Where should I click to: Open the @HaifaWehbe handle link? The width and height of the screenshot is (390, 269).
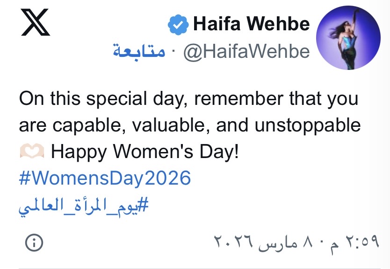click(246, 51)
